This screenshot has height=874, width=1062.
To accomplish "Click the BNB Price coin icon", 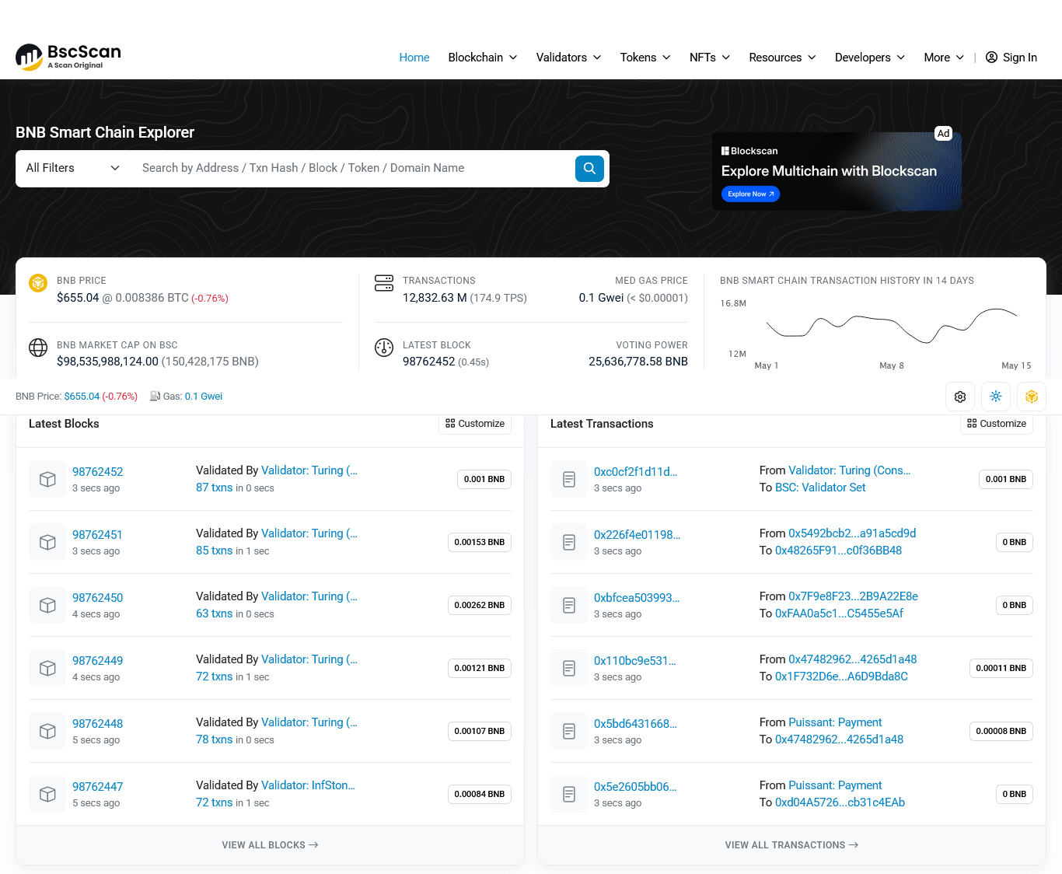I will (38, 283).
